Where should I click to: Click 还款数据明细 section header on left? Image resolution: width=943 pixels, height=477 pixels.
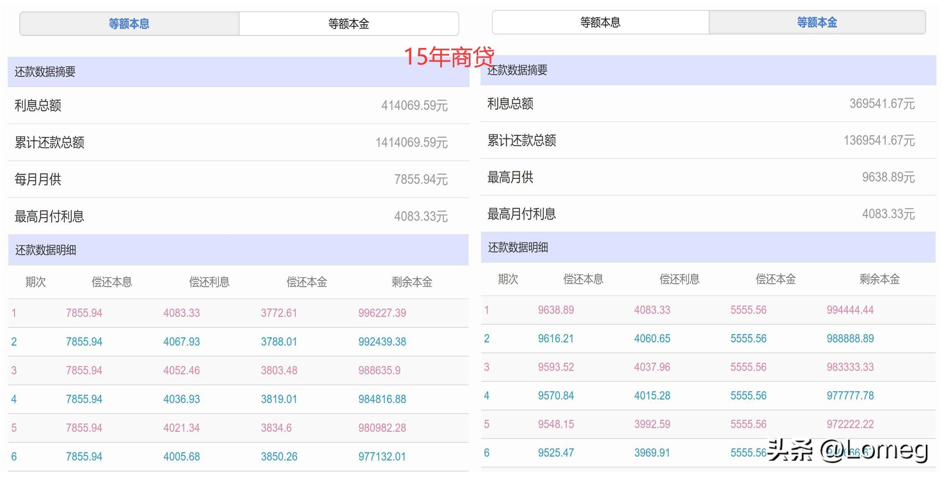tap(46, 249)
